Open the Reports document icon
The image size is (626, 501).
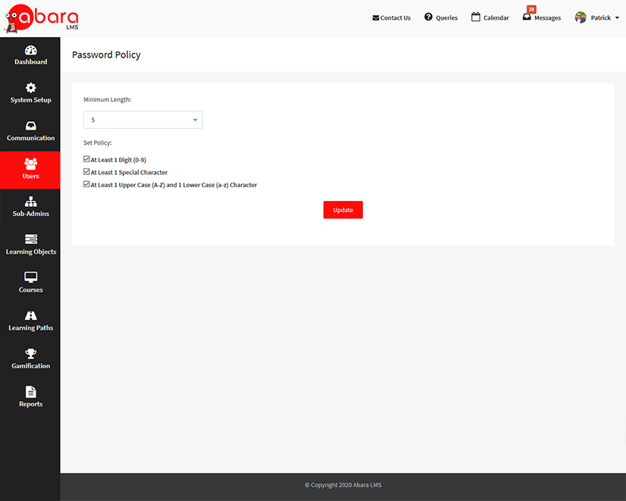point(31,392)
